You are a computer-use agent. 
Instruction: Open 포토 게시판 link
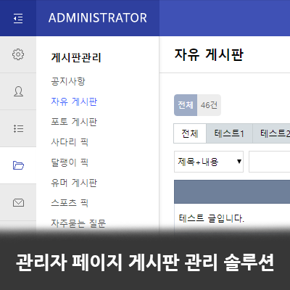point(74,122)
